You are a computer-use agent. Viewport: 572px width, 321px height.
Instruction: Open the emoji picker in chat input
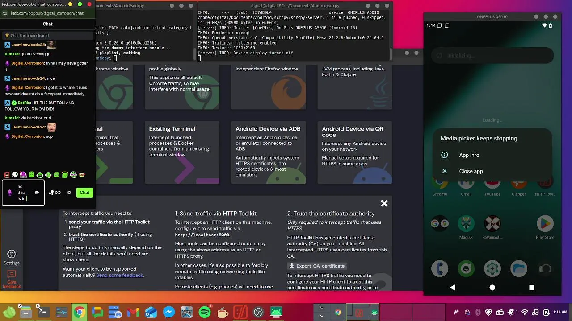(x=37, y=193)
